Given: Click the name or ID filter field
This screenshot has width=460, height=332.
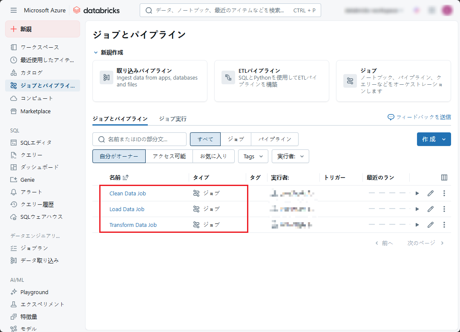Looking at the screenshot, I should pyautogui.click(x=139, y=139).
